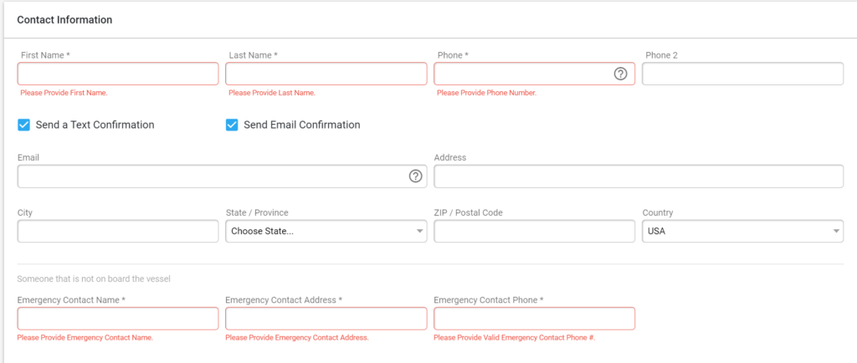Click the Address input field
The image size is (857, 363).
[x=639, y=176]
